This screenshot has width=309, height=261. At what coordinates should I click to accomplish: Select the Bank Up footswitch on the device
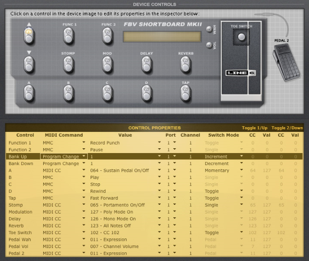point(29,36)
